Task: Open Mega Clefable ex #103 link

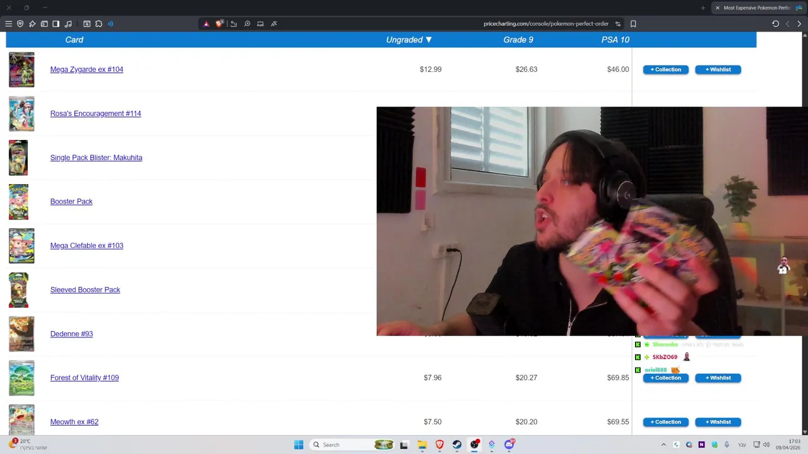Action: pyautogui.click(x=86, y=245)
